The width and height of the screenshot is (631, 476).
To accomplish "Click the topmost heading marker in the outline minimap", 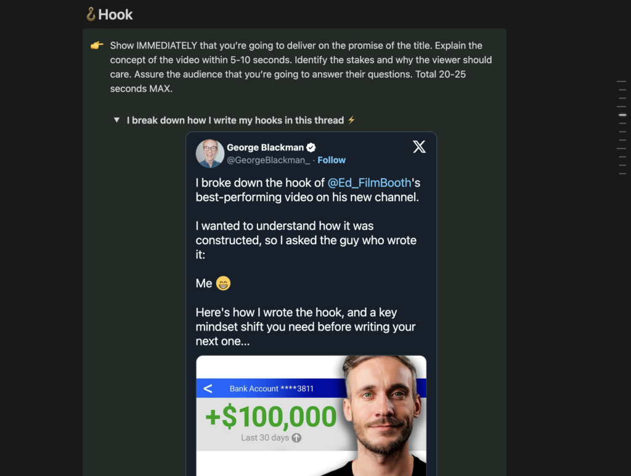I will point(621,81).
